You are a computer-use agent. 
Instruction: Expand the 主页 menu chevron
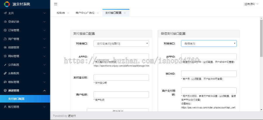(x=44, y=13)
